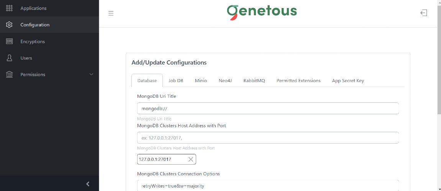Switch to the Minio tab
The width and height of the screenshot is (441, 191).
coord(201,81)
